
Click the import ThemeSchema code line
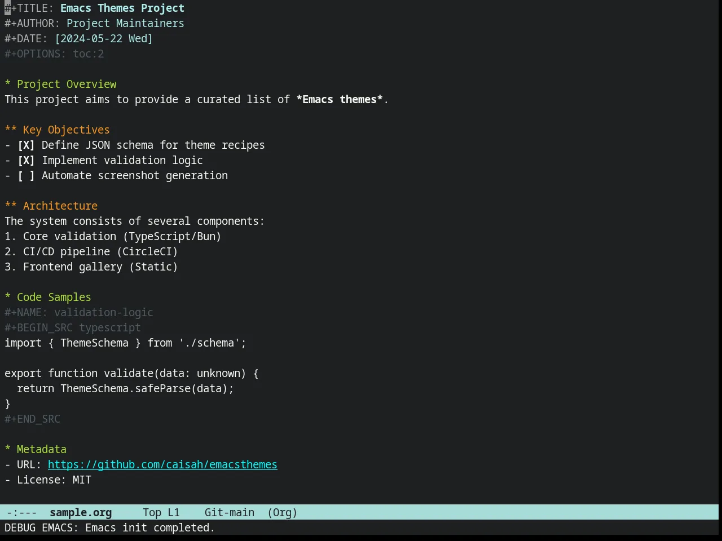click(125, 343)
